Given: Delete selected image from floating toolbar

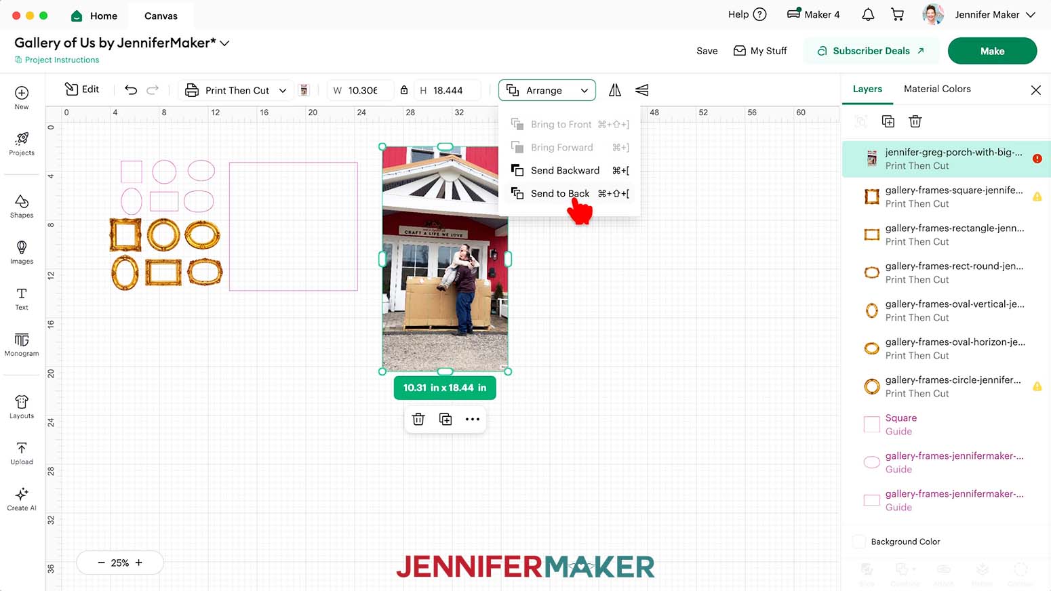Looking at the screenshot, I should tap(418, 420).
